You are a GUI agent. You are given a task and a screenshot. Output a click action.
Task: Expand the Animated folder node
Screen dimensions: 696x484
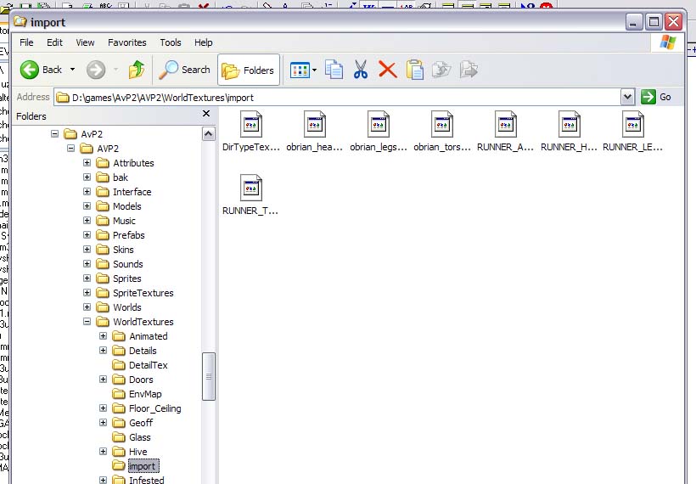[x=103, y=336]
